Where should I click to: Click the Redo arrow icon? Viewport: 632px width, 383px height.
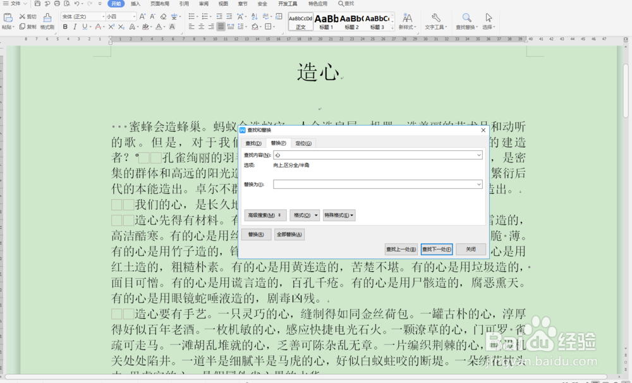pos(90,4)
